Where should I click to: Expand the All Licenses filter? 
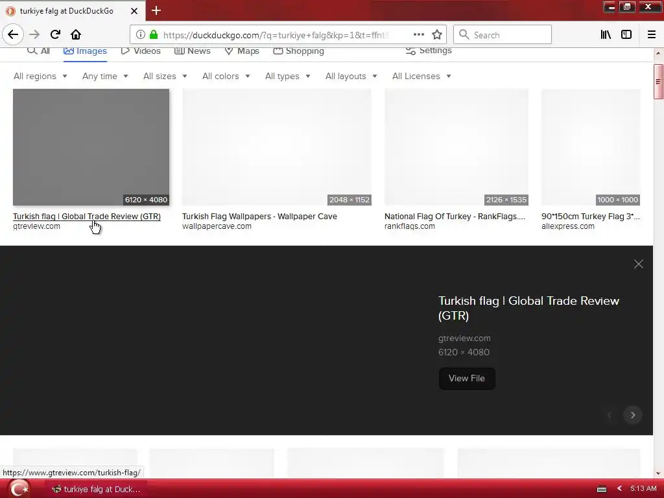coord(421,77)
